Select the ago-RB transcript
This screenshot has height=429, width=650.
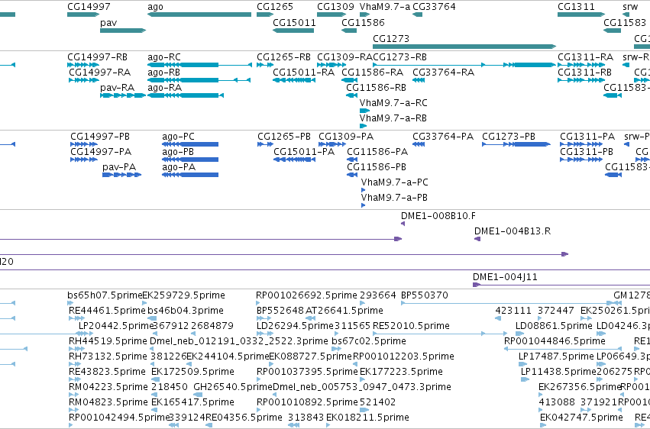pyautogui.click(x=199, y=80)
